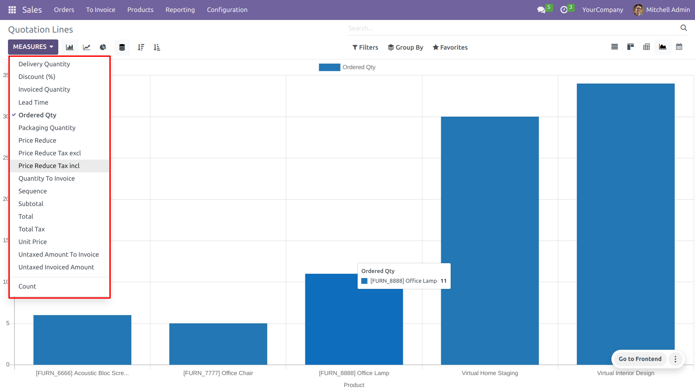Click into the Search field

pyautogui.click(x=512, y=28)
